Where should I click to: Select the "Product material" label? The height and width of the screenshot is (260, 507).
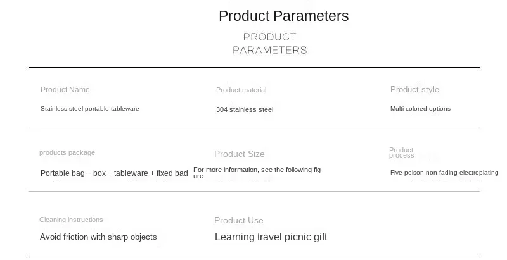click(241, 90)
